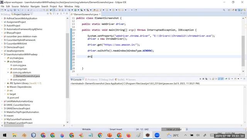Click the pin editor icon in toolbar
This screenshot has height=139, width=247.
(x=135, y=10)
